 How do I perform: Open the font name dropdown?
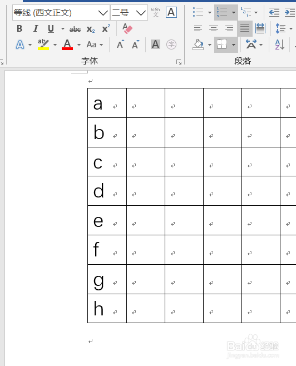[103, 13]
